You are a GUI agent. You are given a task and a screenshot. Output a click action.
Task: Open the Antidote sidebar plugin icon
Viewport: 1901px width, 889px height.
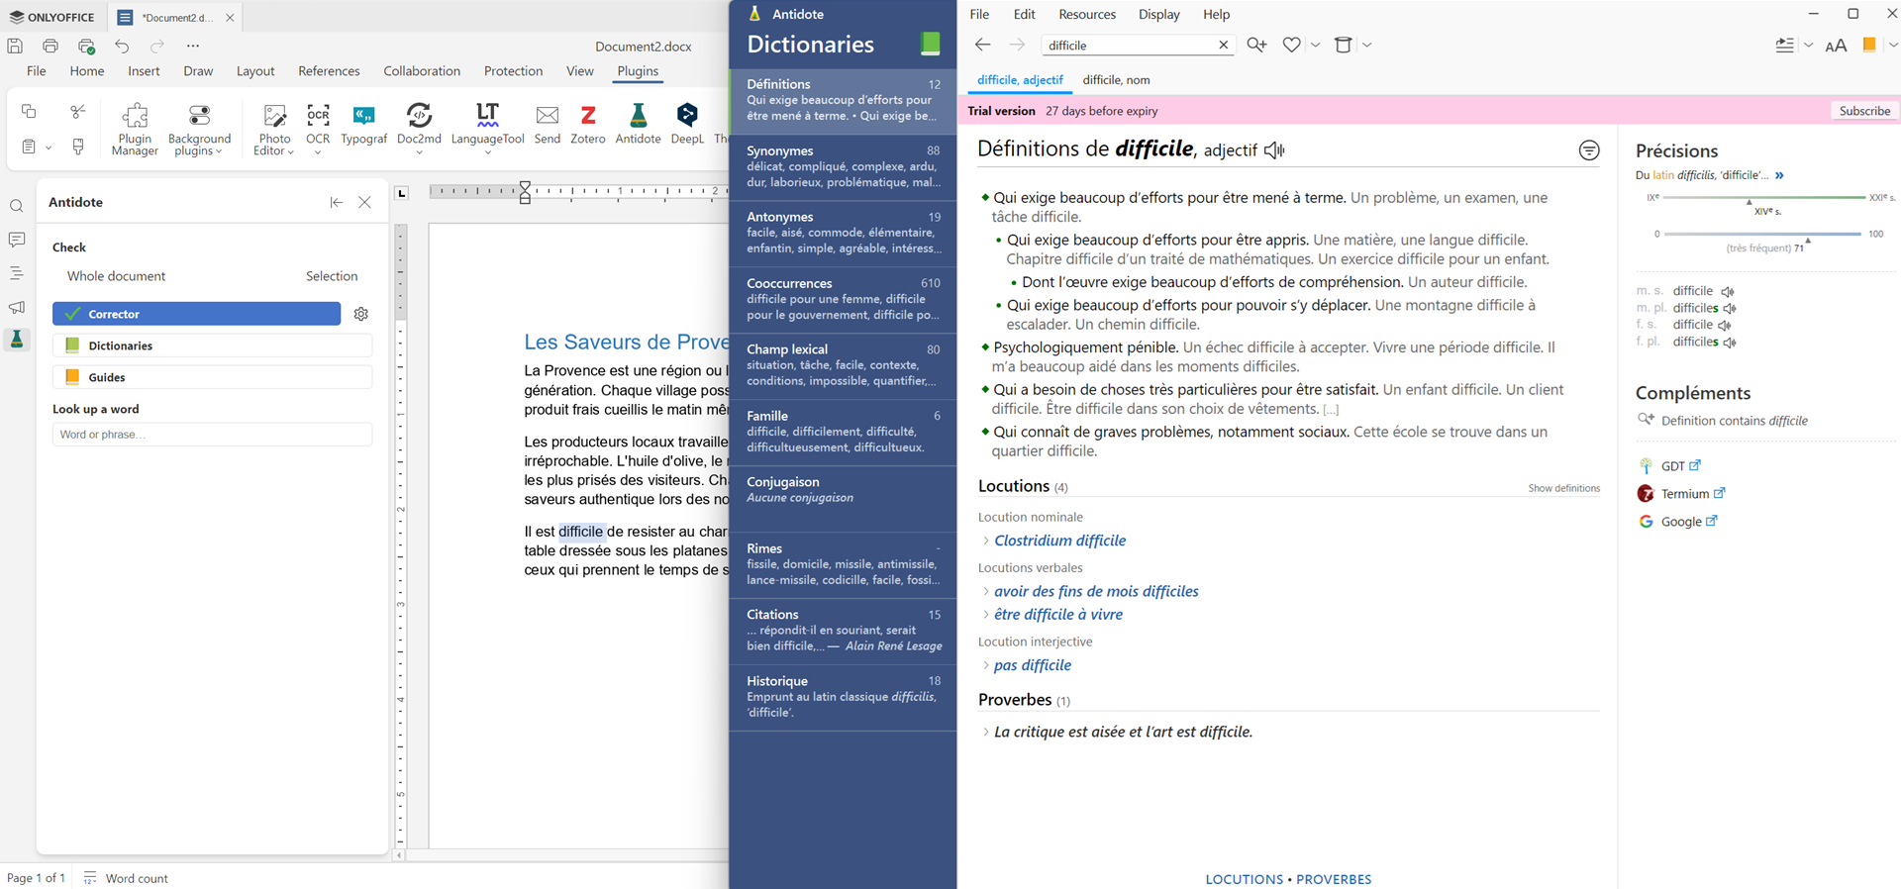pos(17,340)
